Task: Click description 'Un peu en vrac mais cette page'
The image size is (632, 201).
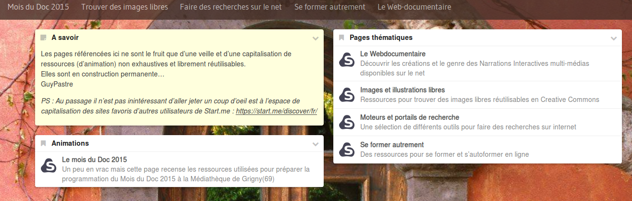Action: tap(186, 174)
